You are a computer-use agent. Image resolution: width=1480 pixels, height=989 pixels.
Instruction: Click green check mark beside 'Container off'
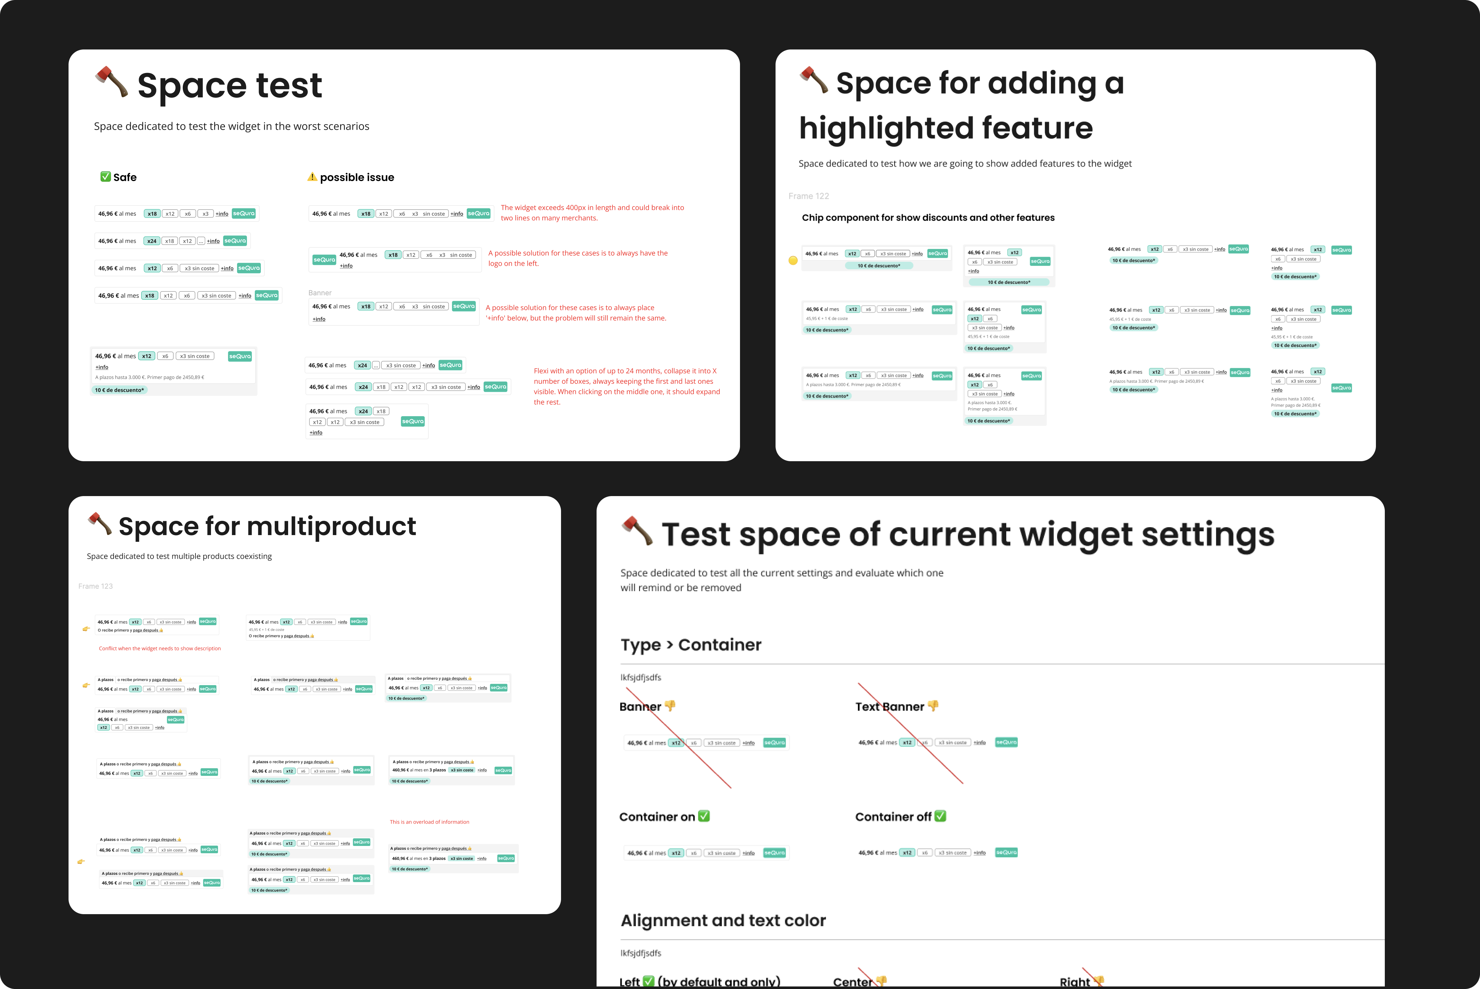point(940,816)
